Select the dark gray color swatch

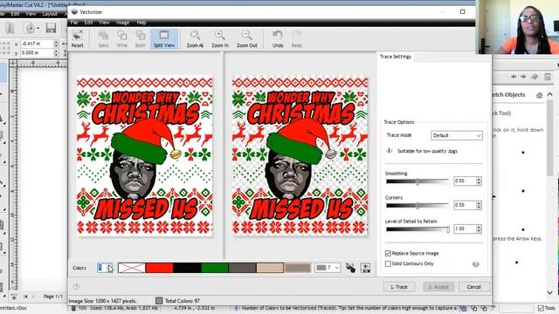click(x=243, y=268)
